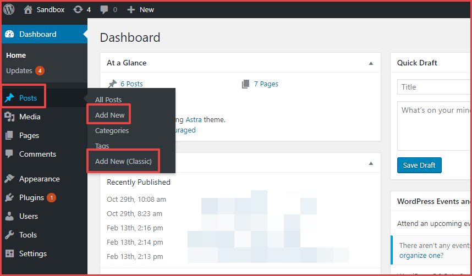Collapse the Activity panel with arrow
The image size is (472, 276).
pos(371,163)
